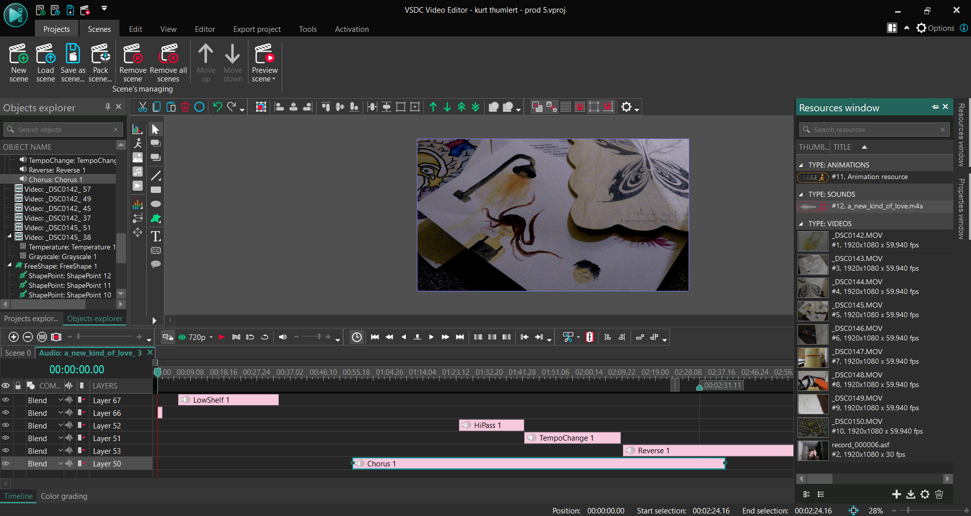The height and width of the screenshot is (516, 971).
Task: Click the Redo arrow
Action: (232, 107)
